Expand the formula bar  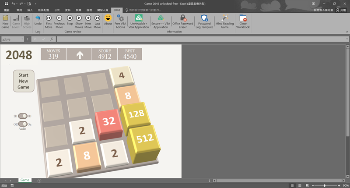(x=346, y=39)
